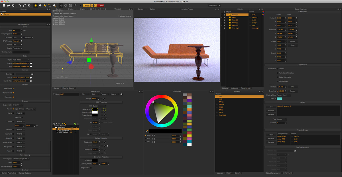342x177 pixels.
Task: Switch to the Material Browser tab
Action: (x=68, y=88)
